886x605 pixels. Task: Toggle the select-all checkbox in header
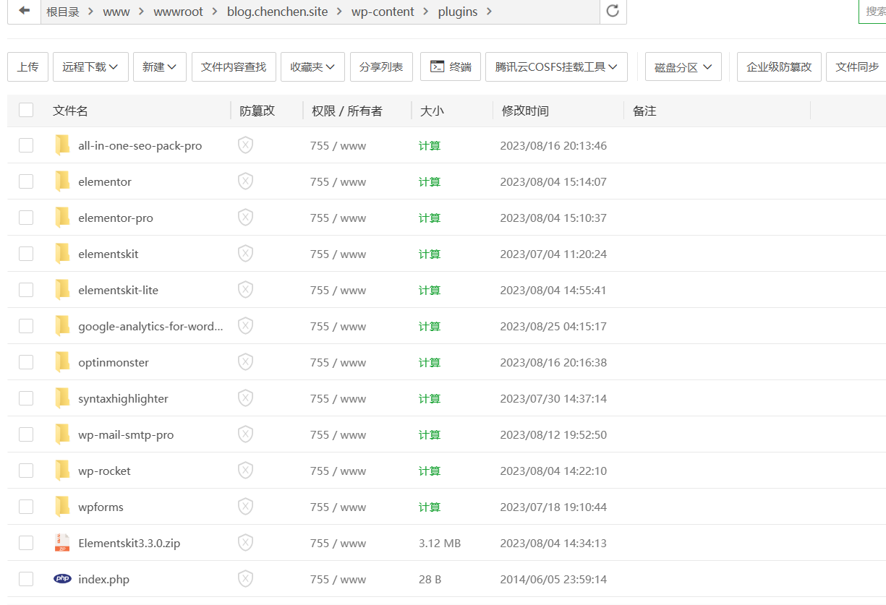pyautogui.click(x=26, y=110)
